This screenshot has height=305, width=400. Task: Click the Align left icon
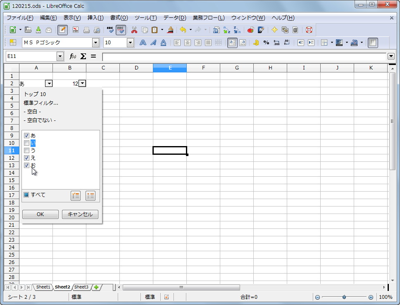pyautogui.click(x=177, y=43)
